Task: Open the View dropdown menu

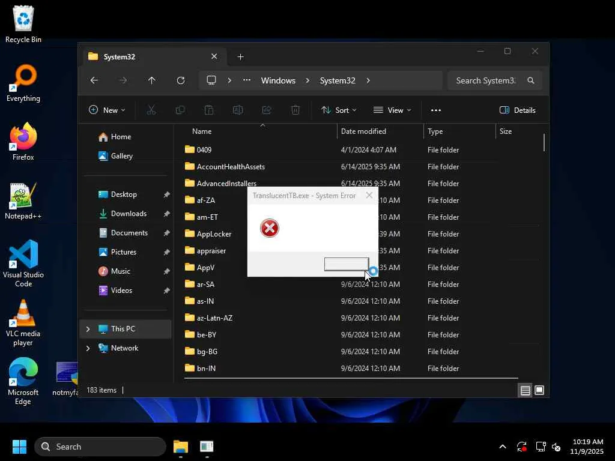Action: coord(392,110)
